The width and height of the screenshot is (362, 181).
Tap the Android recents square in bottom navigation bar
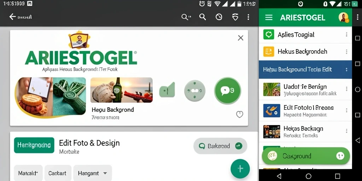click(x=338, y=176)
